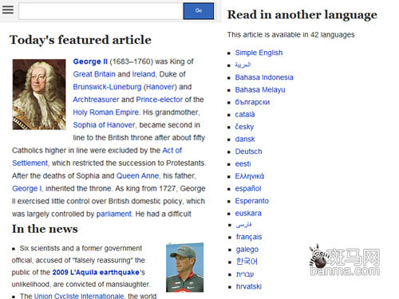Click the Read in another language heading

tap(302, 15)
